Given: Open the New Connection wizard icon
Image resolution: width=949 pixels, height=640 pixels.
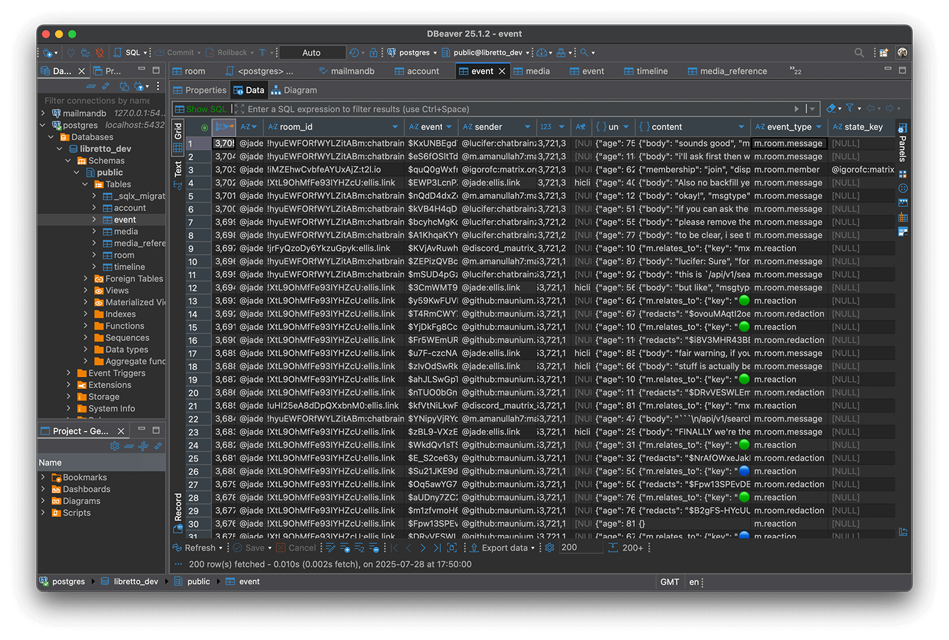Looking at the screenshot, I should coord(48,53).
